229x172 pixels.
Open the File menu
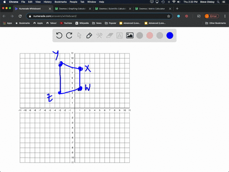click(23, 2)
